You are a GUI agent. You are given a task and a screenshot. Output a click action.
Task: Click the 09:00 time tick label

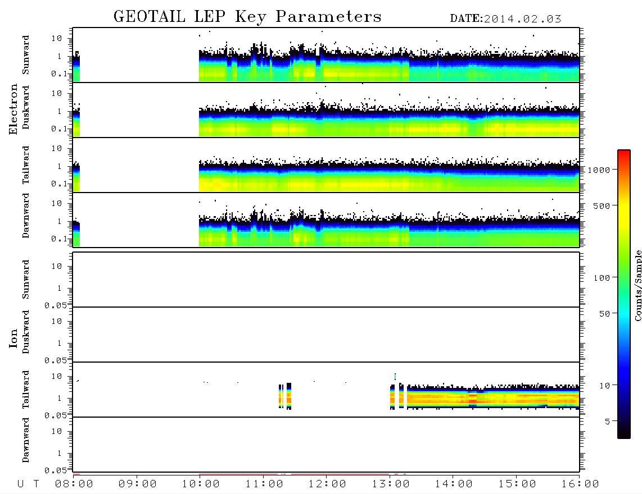pyautogui.click(x=138, y=484)
